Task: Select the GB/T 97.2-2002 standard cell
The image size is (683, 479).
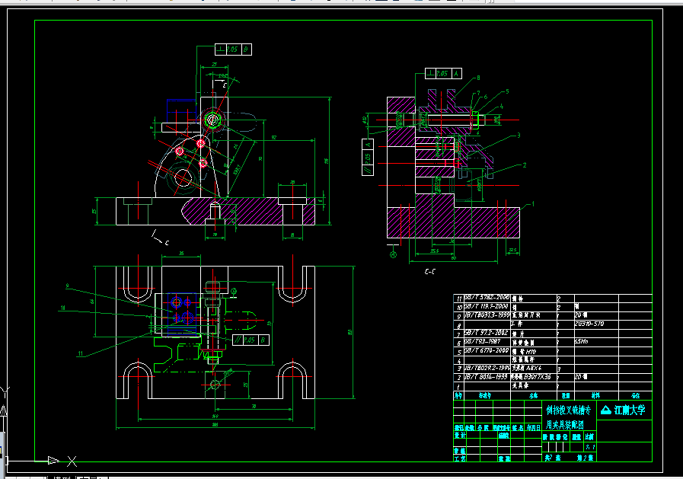Action: pos(487,333)
